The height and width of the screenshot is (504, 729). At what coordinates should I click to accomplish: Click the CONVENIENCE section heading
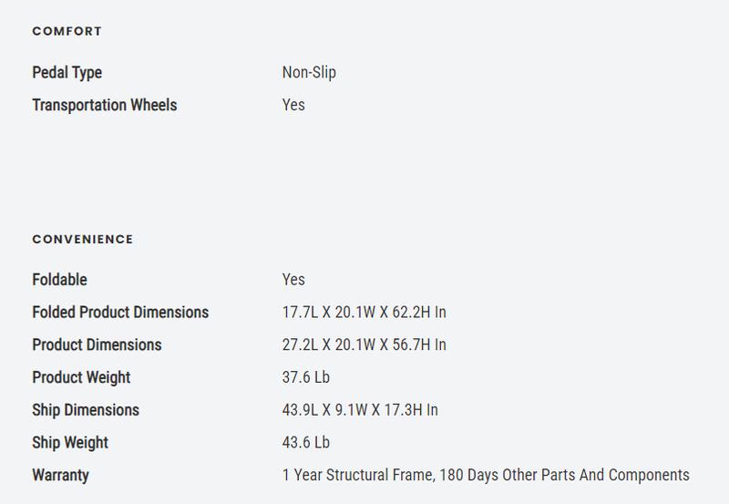pos(82,239)
